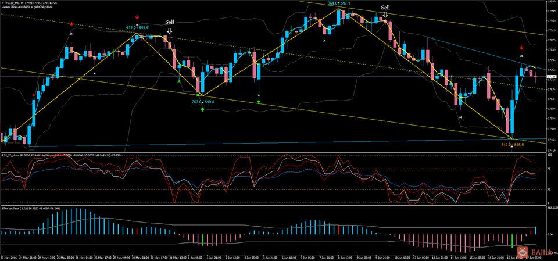
Task: Select the first Sell text label
Action: 170,22
